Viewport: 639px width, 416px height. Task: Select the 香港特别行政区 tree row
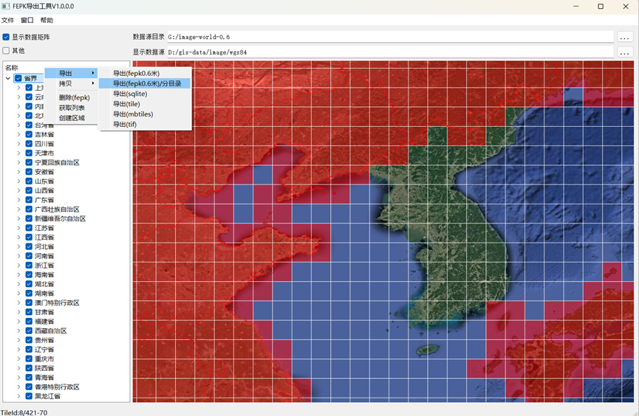point(57,386)
